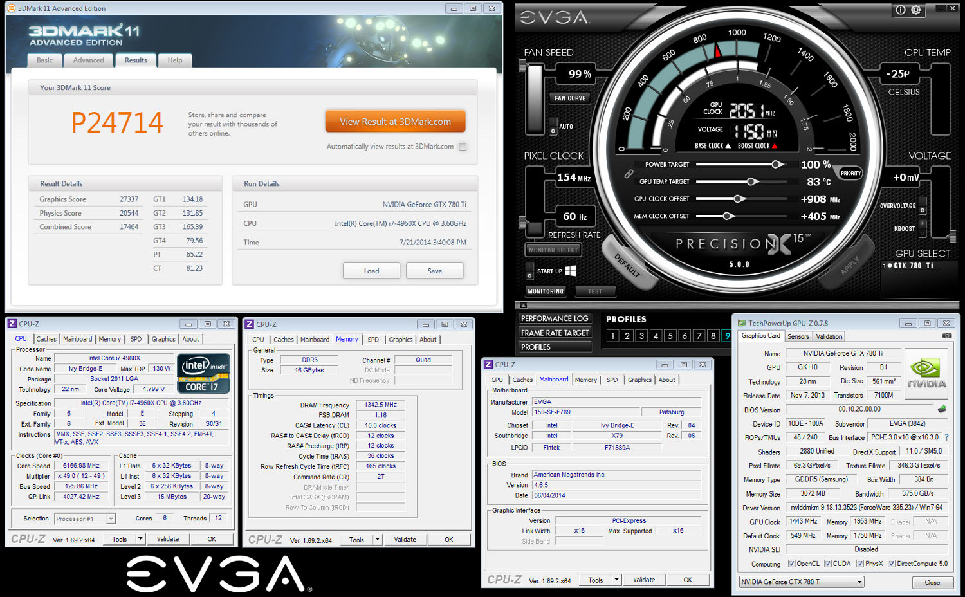Screen dimensions: 965x597
Task: Click the EVGA logo in the Precision window
Action: point(555,17)
